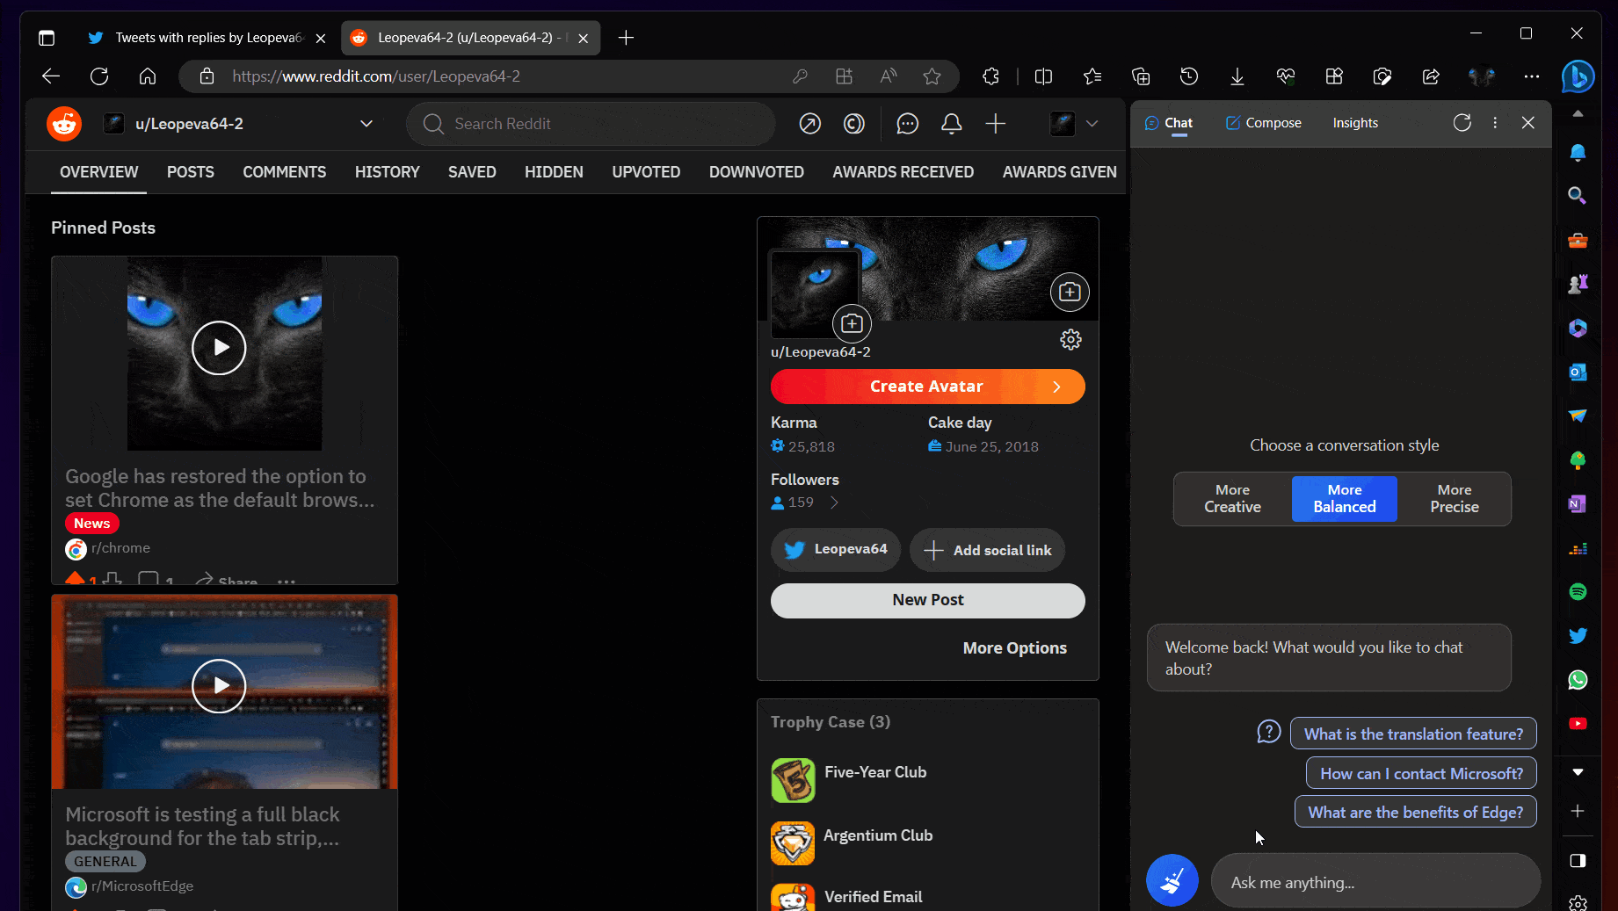Open Bing Chat icon in toolbar

click(1578, 76)
